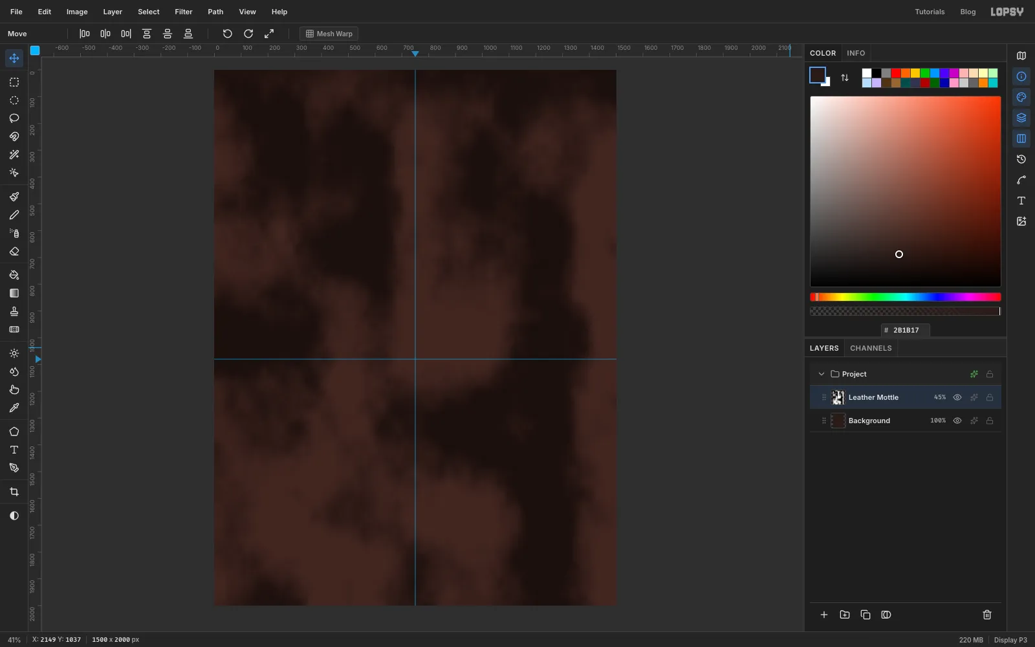Open the Filter menu
1035x647 pixels.
[x=184, y=12]
